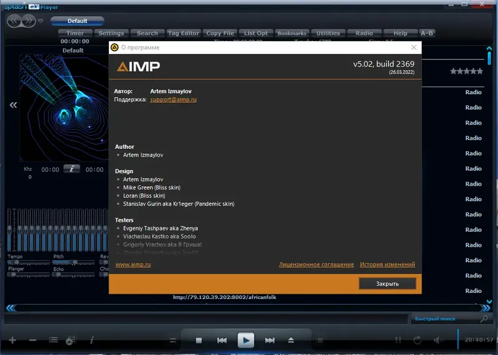The width and height of the screenshot is (498, 355).
Task: Adjust the Tempo slider
Action: pyautogui.click(x=29, y=262)
